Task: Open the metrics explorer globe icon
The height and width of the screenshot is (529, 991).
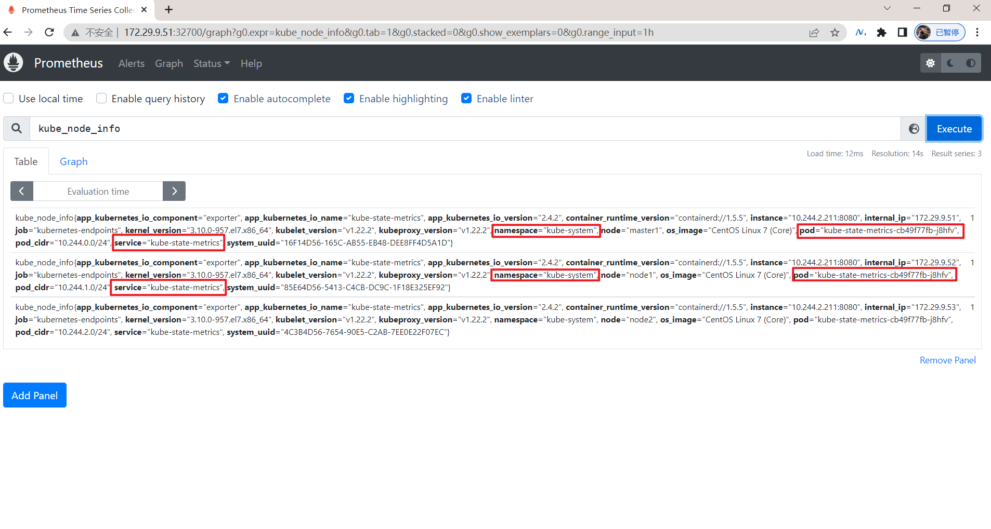Action: point(914,129)
